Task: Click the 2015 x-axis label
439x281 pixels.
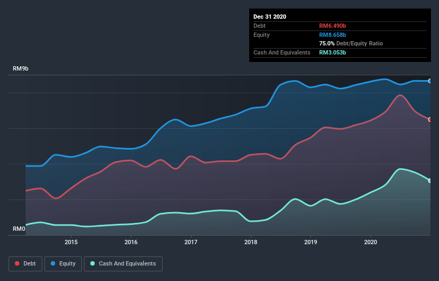Action: [x=71, y=242]
